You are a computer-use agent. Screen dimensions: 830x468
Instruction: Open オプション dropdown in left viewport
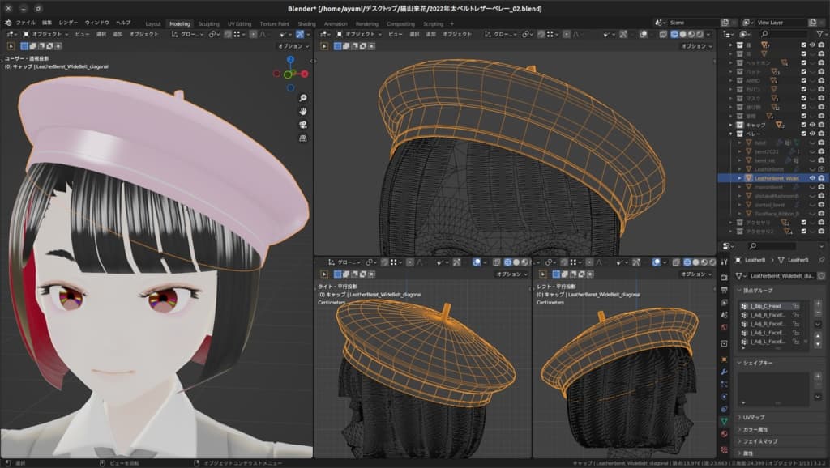292,46
